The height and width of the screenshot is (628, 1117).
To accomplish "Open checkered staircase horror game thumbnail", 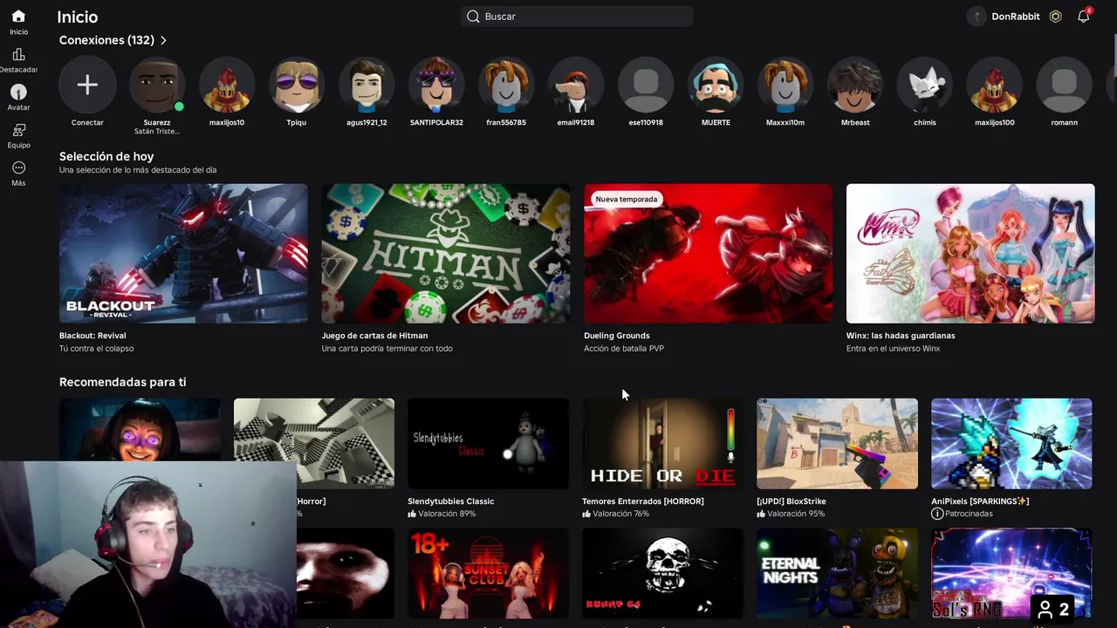I will click(x=314, y=443).
